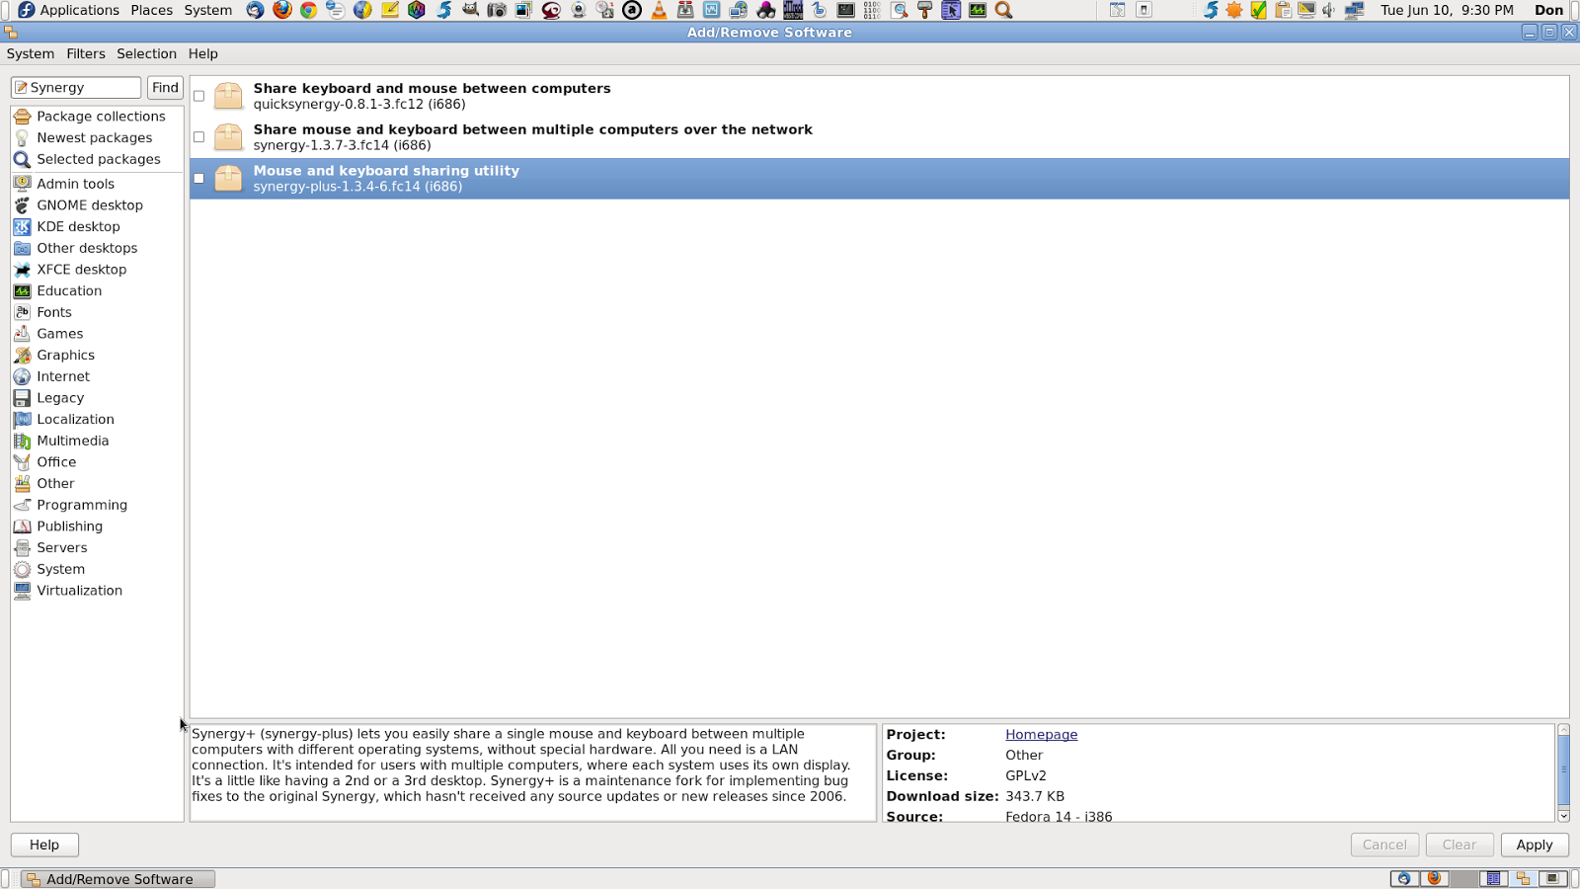Open the Selection menu
The image size is (1580, 889).
click(146, 53)
